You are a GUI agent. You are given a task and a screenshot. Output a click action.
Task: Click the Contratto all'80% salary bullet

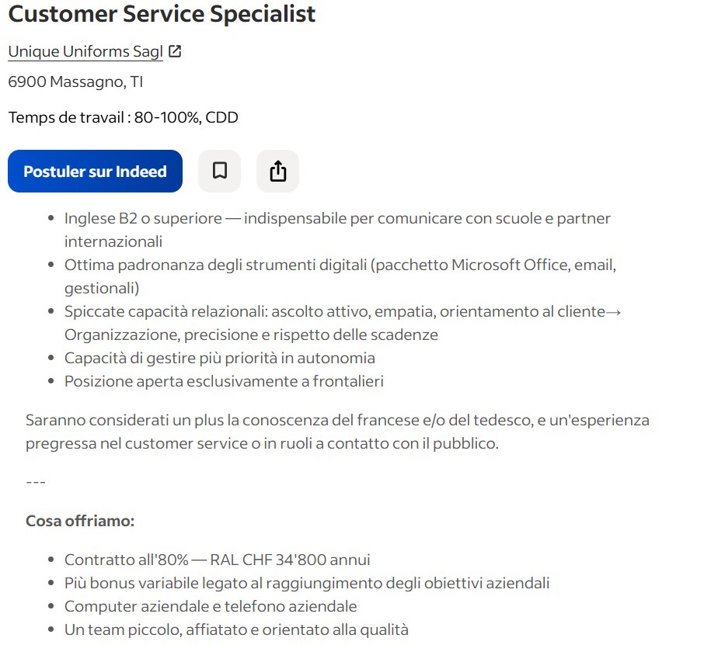(217, 560)
